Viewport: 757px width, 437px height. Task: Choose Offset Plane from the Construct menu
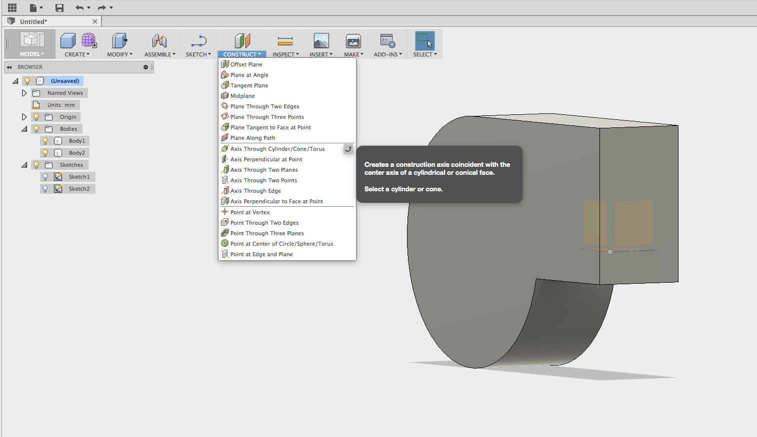(246, 64)
